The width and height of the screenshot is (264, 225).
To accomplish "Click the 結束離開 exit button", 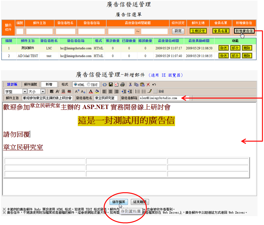I will [x=140, y=202].
